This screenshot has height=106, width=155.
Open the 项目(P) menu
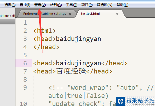(87, 5)
